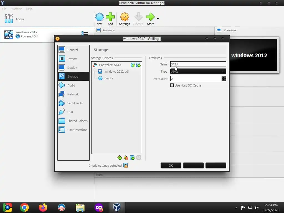Click OK in the Settings dialog

[171, 166]
